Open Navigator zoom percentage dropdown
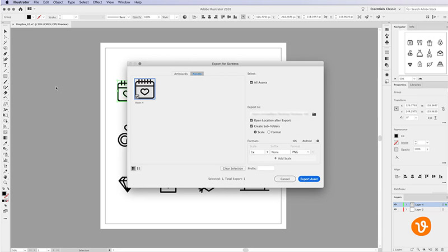This screenshot has height=252, width=448. tap(414, 78)
